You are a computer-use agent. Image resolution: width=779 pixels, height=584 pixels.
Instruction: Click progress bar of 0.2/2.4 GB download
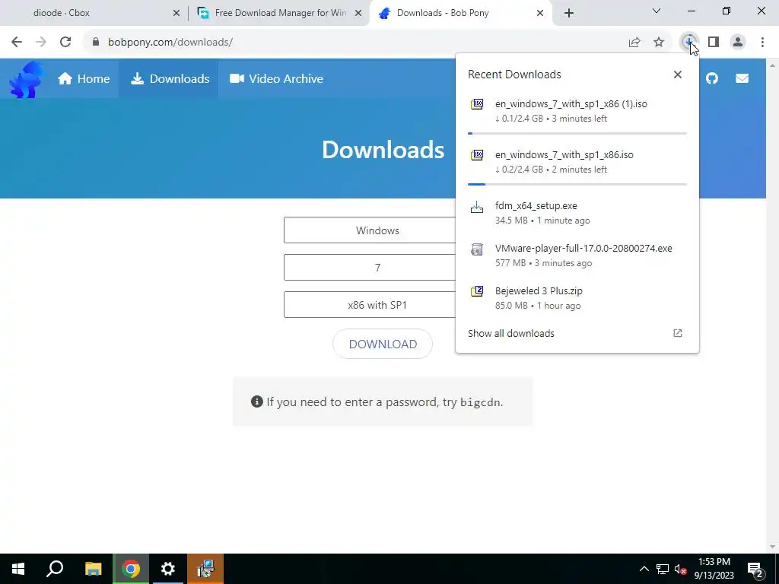[x=577, y=184]
